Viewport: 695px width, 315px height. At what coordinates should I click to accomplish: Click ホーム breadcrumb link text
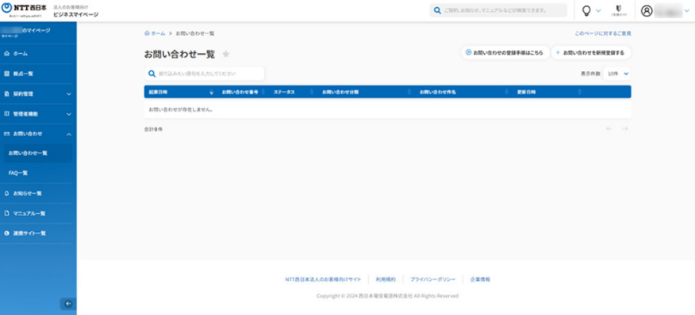pos(158,33)
